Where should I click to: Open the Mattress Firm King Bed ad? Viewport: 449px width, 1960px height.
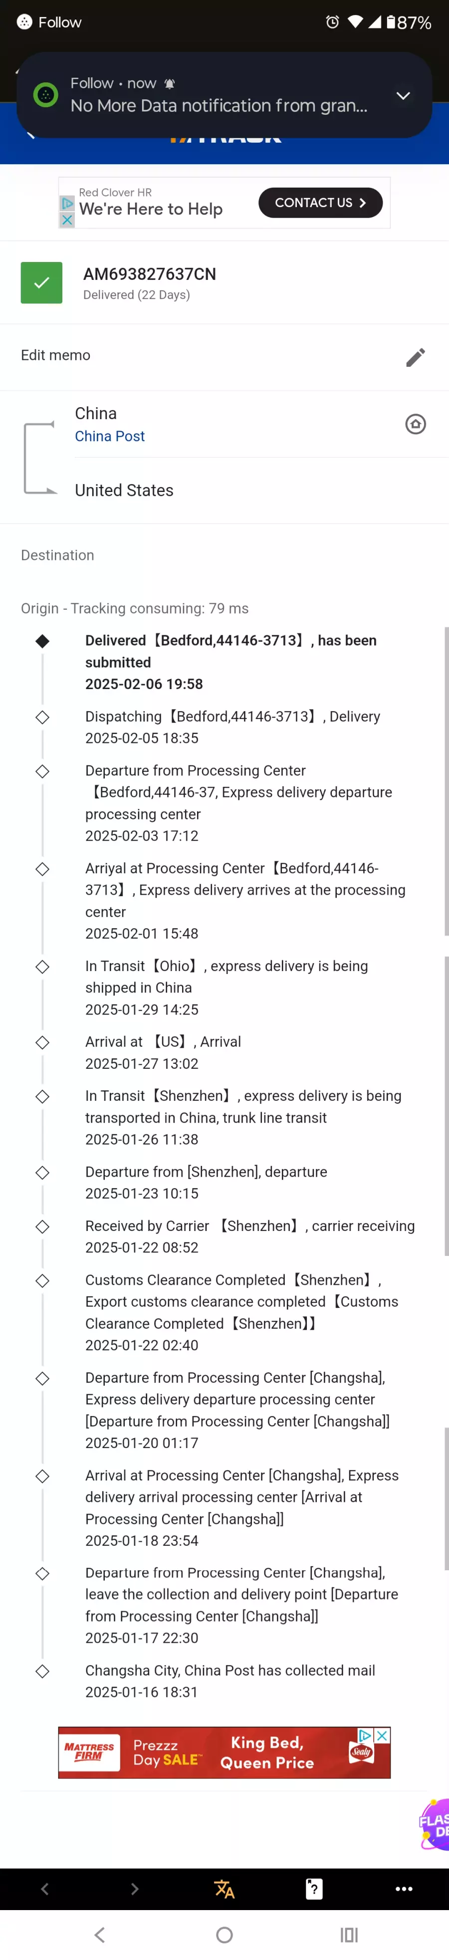224,1752
